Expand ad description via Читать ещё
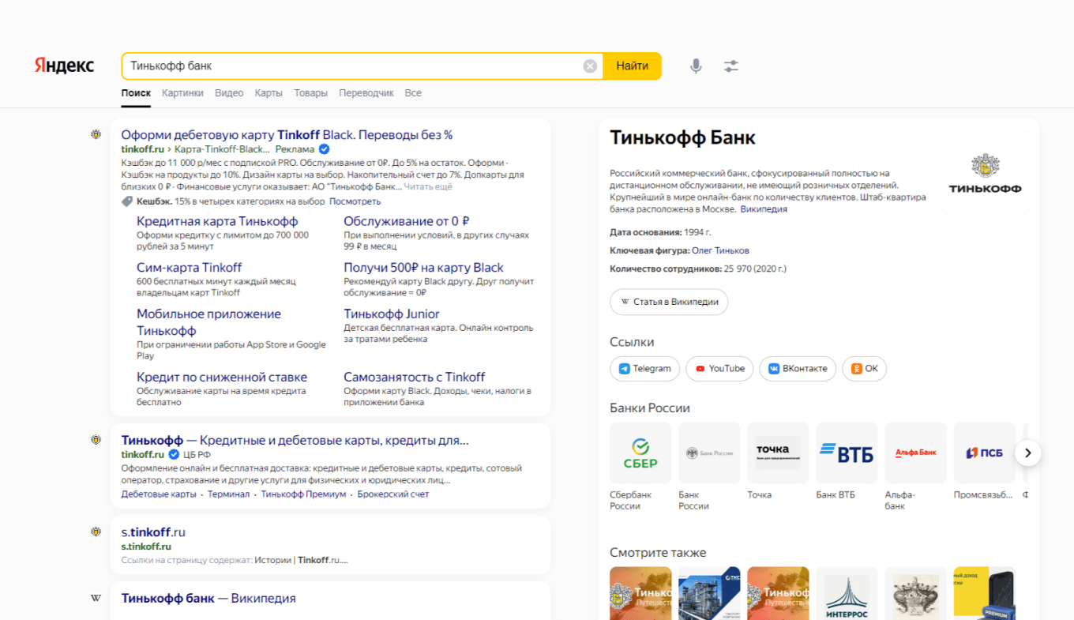Image resolution: width=1074 pixels, height=620 pixels. coord(428,187)
